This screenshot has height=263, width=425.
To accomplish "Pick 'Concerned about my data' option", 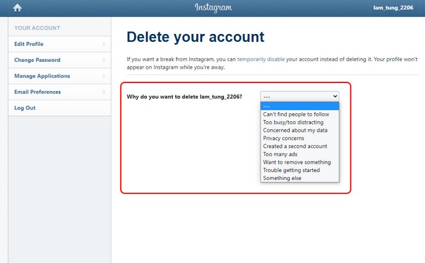I will point(295,130).
